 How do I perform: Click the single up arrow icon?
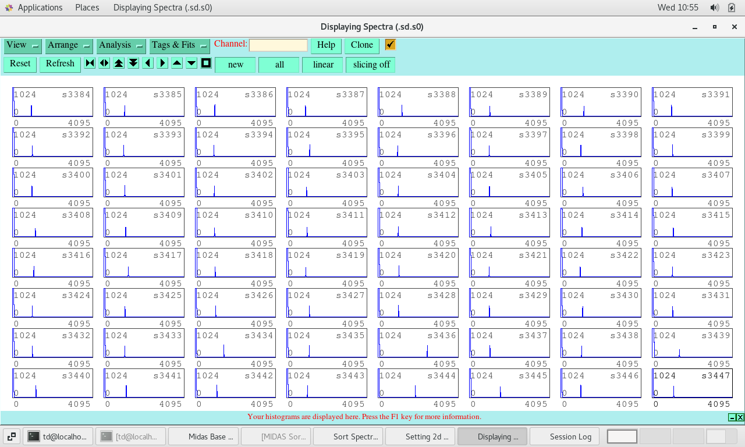tap(177, 63)
